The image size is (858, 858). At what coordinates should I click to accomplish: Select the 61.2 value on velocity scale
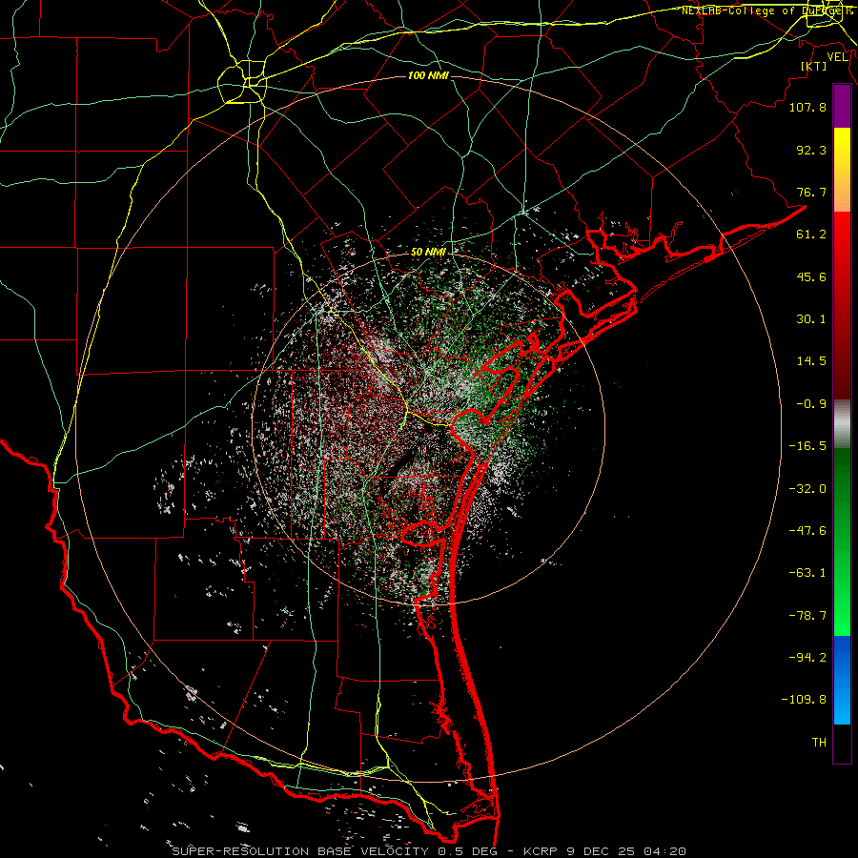811,235
